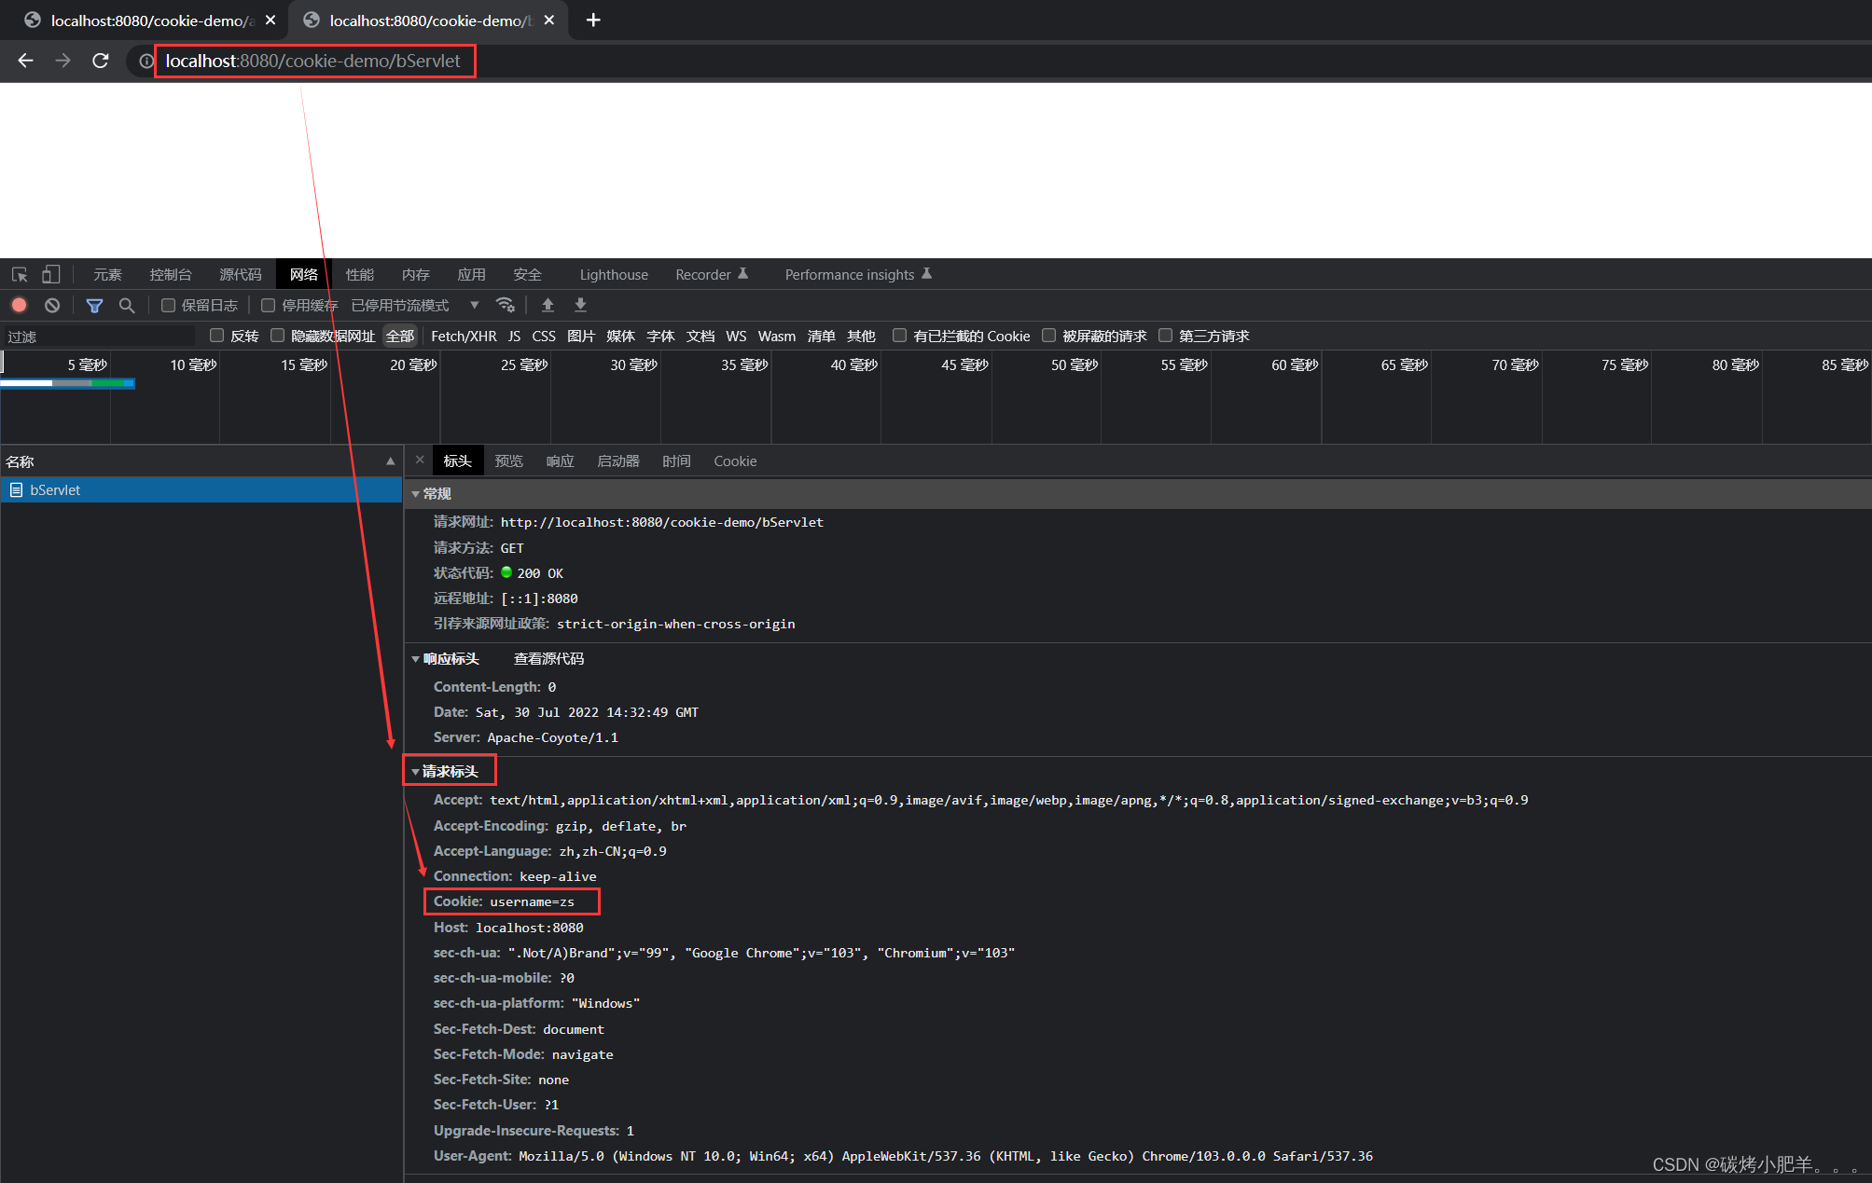Open the Lighthouse panel tab
Image resolution: width=1872 pixels, height=1183 pixels.
614,274
